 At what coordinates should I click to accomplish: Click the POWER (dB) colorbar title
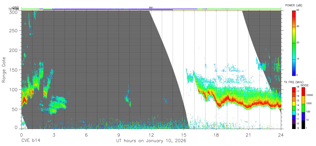[x=294, y=5]
